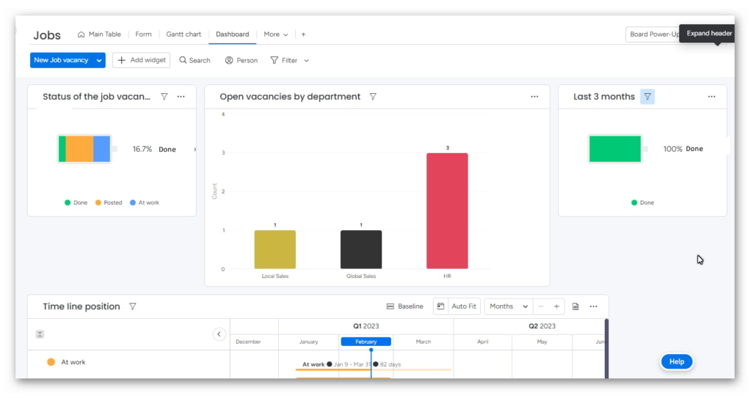Open more options on Open vacancies widget
The width and height of the screenshot is (756, 412).
pyautogui.click(x=534, y=97)
